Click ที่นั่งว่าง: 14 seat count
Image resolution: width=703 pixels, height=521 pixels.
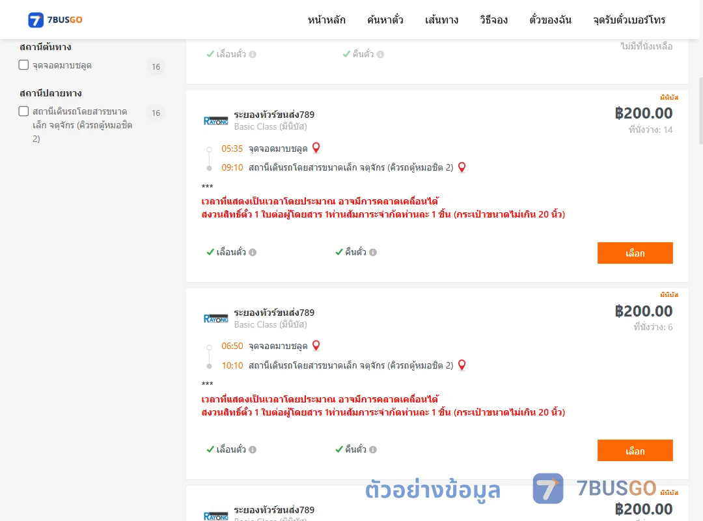click(x=650, y=130)
